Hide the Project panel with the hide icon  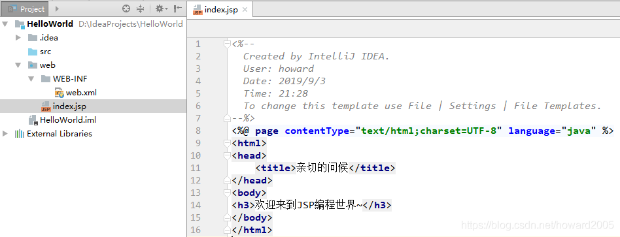tap(178, 8)
